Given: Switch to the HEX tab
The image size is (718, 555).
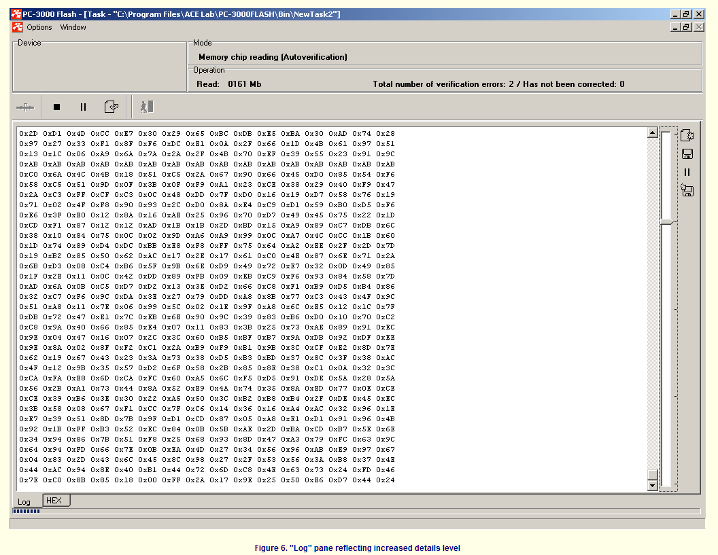Looking at the screenshot, I should click(56, 501).
